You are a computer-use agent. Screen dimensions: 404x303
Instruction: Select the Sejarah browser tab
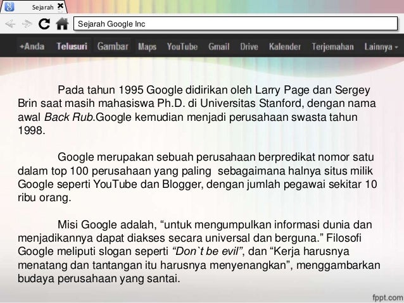click(x=34, y=7)
